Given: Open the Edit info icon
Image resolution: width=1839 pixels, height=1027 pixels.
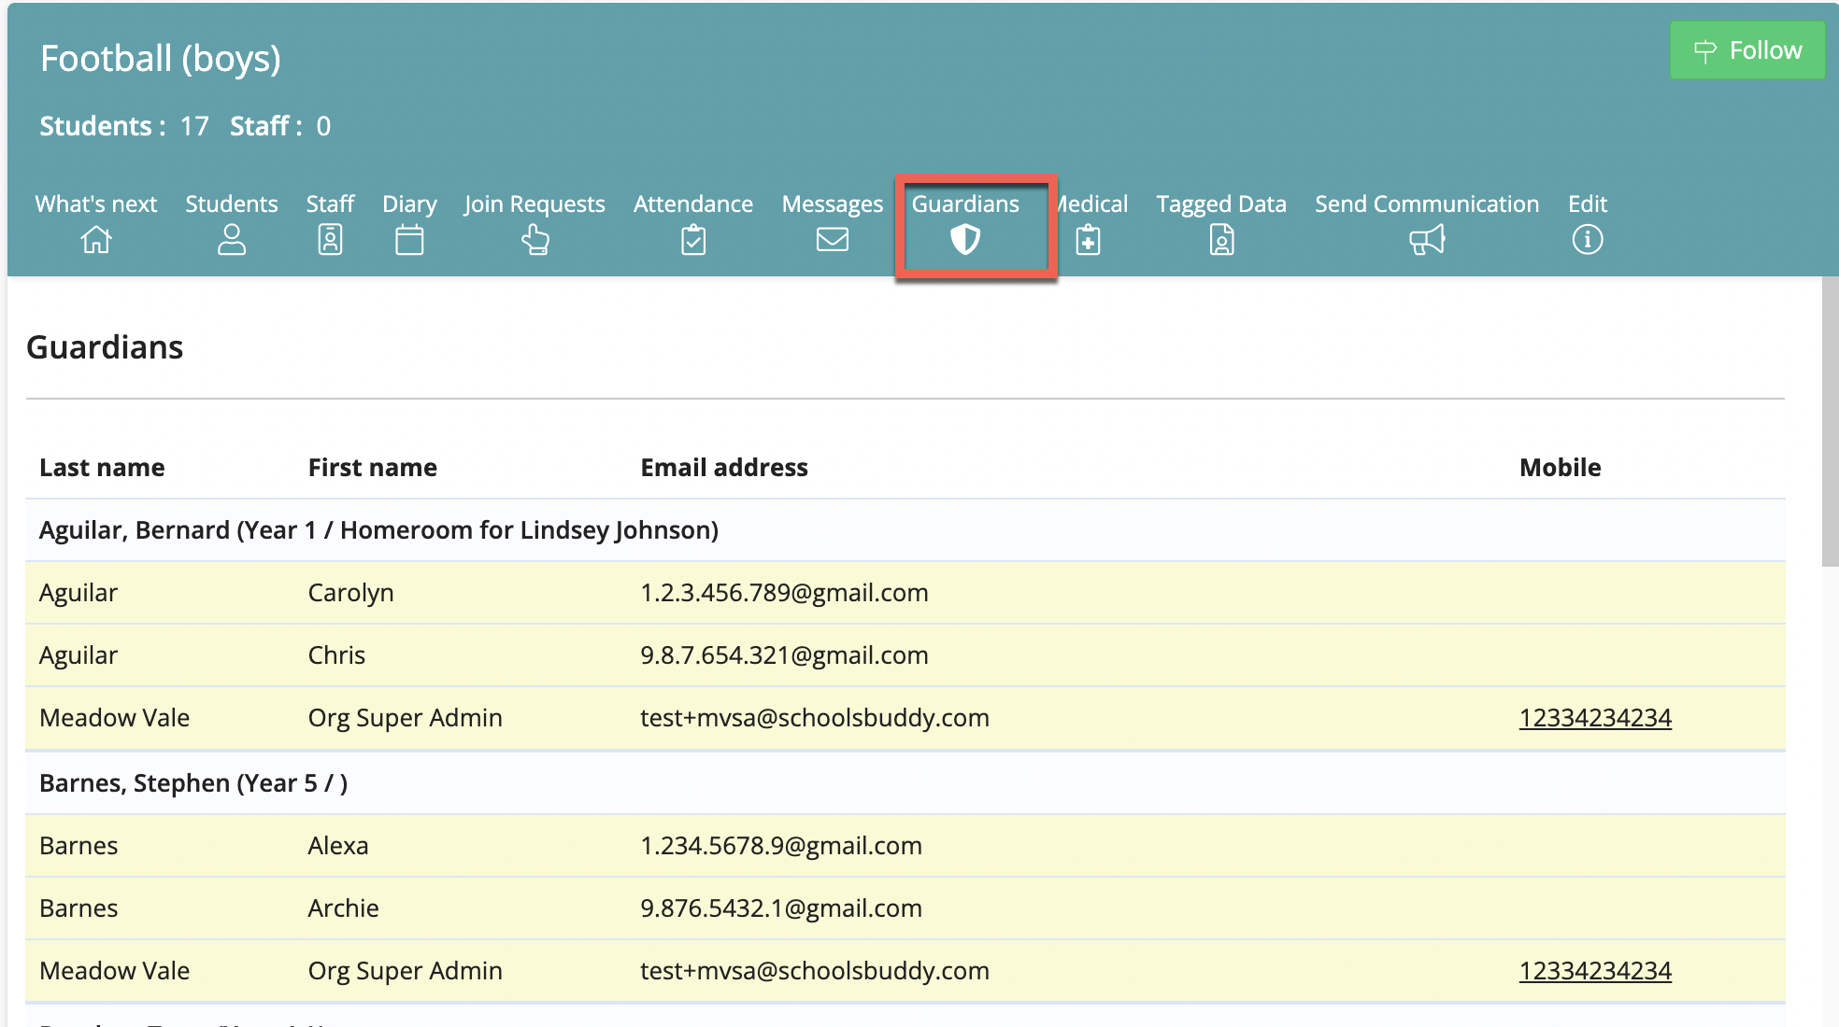Looking at the screenshot, I should tap(1587, 240).
